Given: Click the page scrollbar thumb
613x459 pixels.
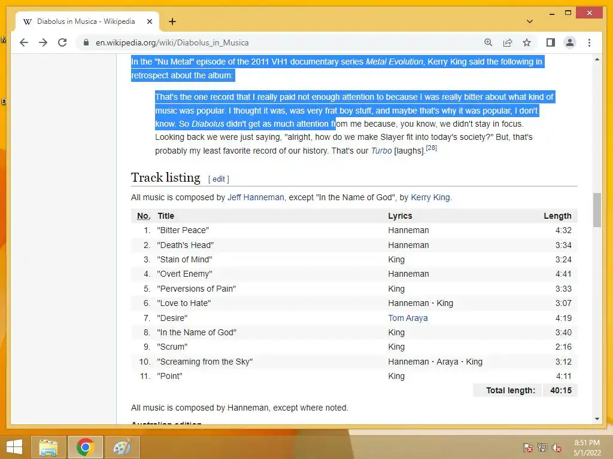Looking at the screenshot, I should pyautogui.click(x=597, y=210).
